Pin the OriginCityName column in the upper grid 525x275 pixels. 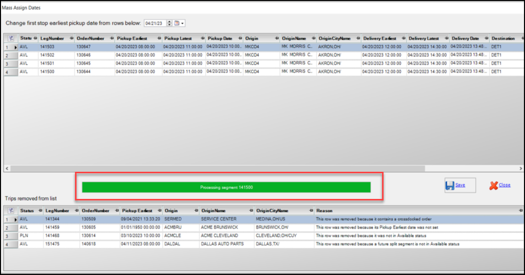tap(358, 38)
